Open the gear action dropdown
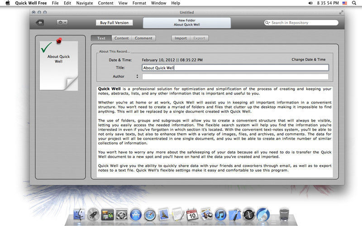This screenshot has height=226, width=362. coord(62,23)
